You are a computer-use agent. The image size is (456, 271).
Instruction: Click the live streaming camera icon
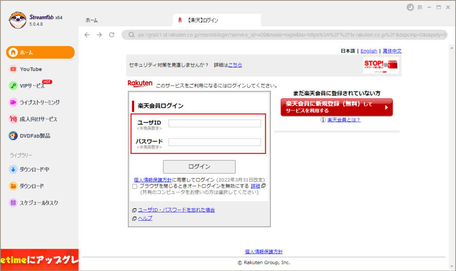[x=13, y=102]
